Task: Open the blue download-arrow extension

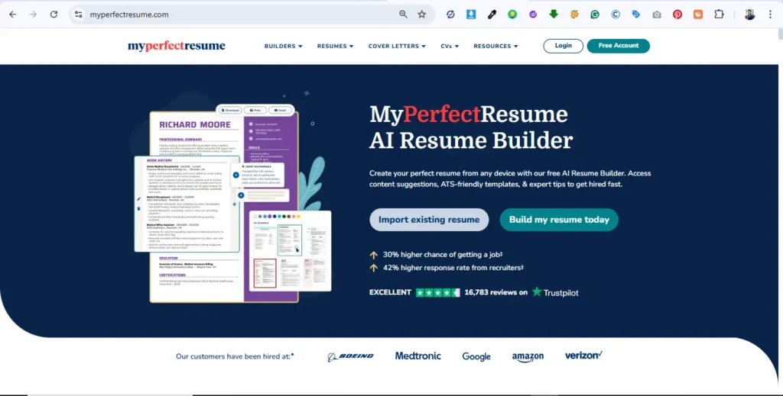Action: [471, 14]
